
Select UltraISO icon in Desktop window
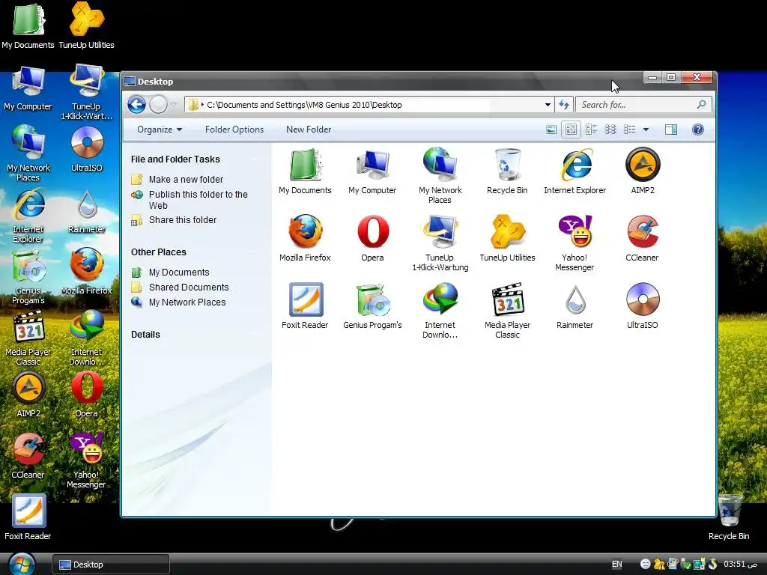[642, 305]
